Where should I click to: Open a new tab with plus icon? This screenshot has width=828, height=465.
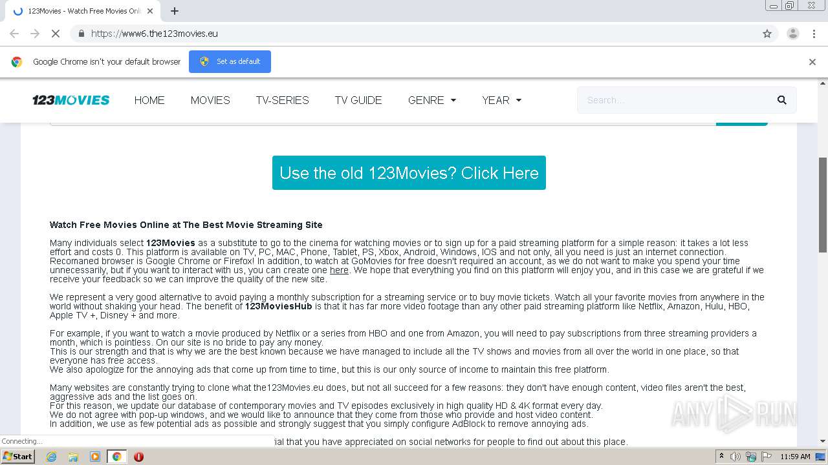(x=175, y=11)
